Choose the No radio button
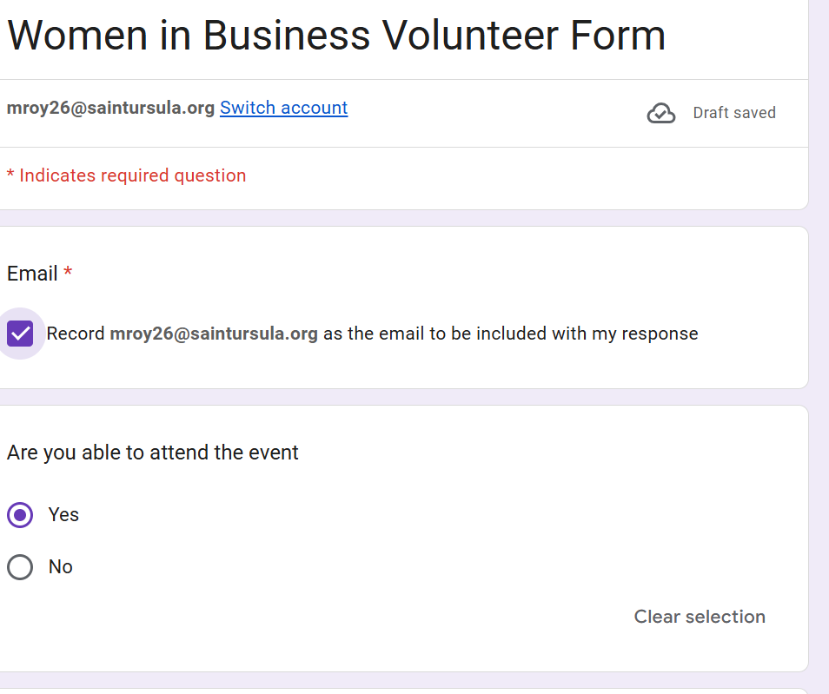Image resolution: width=829 pixels, height=694 pixels. (x=20, y=567)
